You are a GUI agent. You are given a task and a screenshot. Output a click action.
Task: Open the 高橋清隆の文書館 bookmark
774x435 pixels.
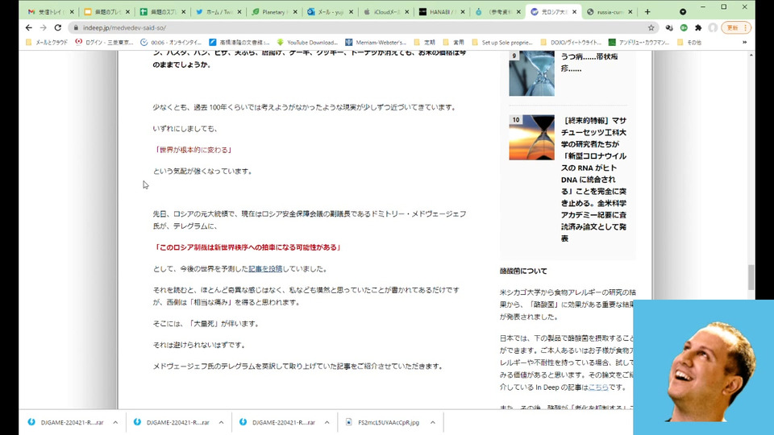point(239,43)
